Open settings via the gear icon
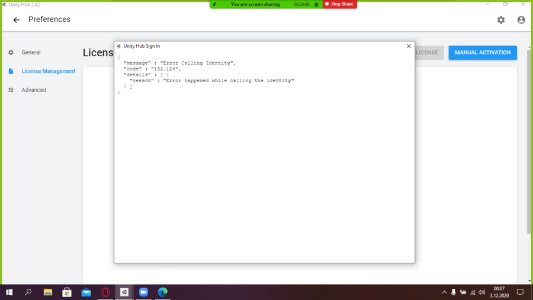 (500, 20)
